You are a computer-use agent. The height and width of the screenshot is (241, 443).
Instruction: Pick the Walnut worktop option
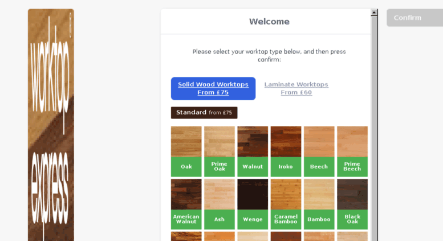[253, 151]
